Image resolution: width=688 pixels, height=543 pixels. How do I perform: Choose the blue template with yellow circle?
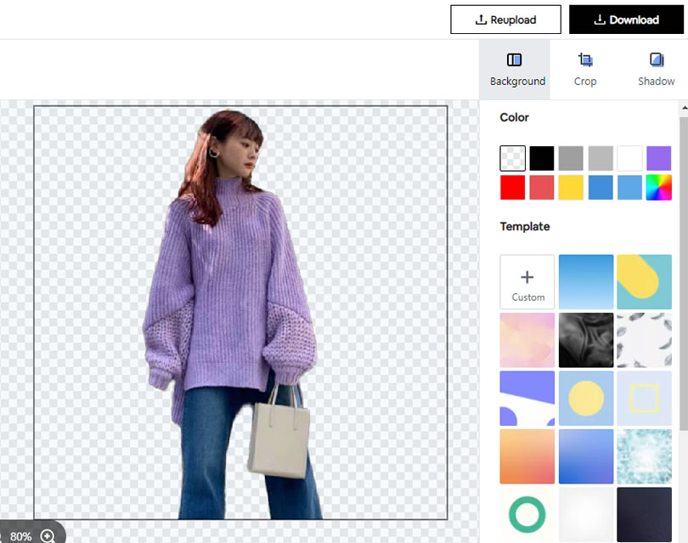(586, 399)
